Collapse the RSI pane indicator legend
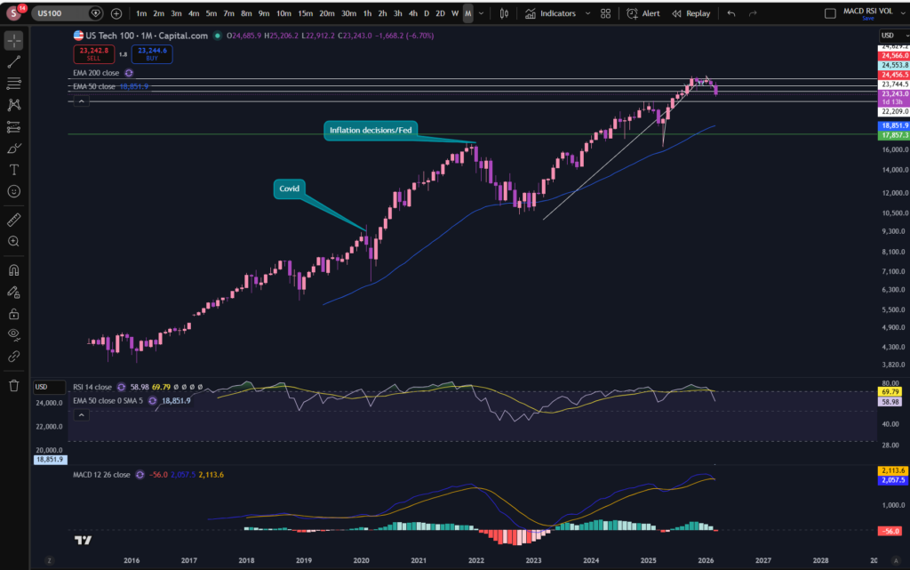910x570 pixels. pyautogui.click(x=81, y=415)
